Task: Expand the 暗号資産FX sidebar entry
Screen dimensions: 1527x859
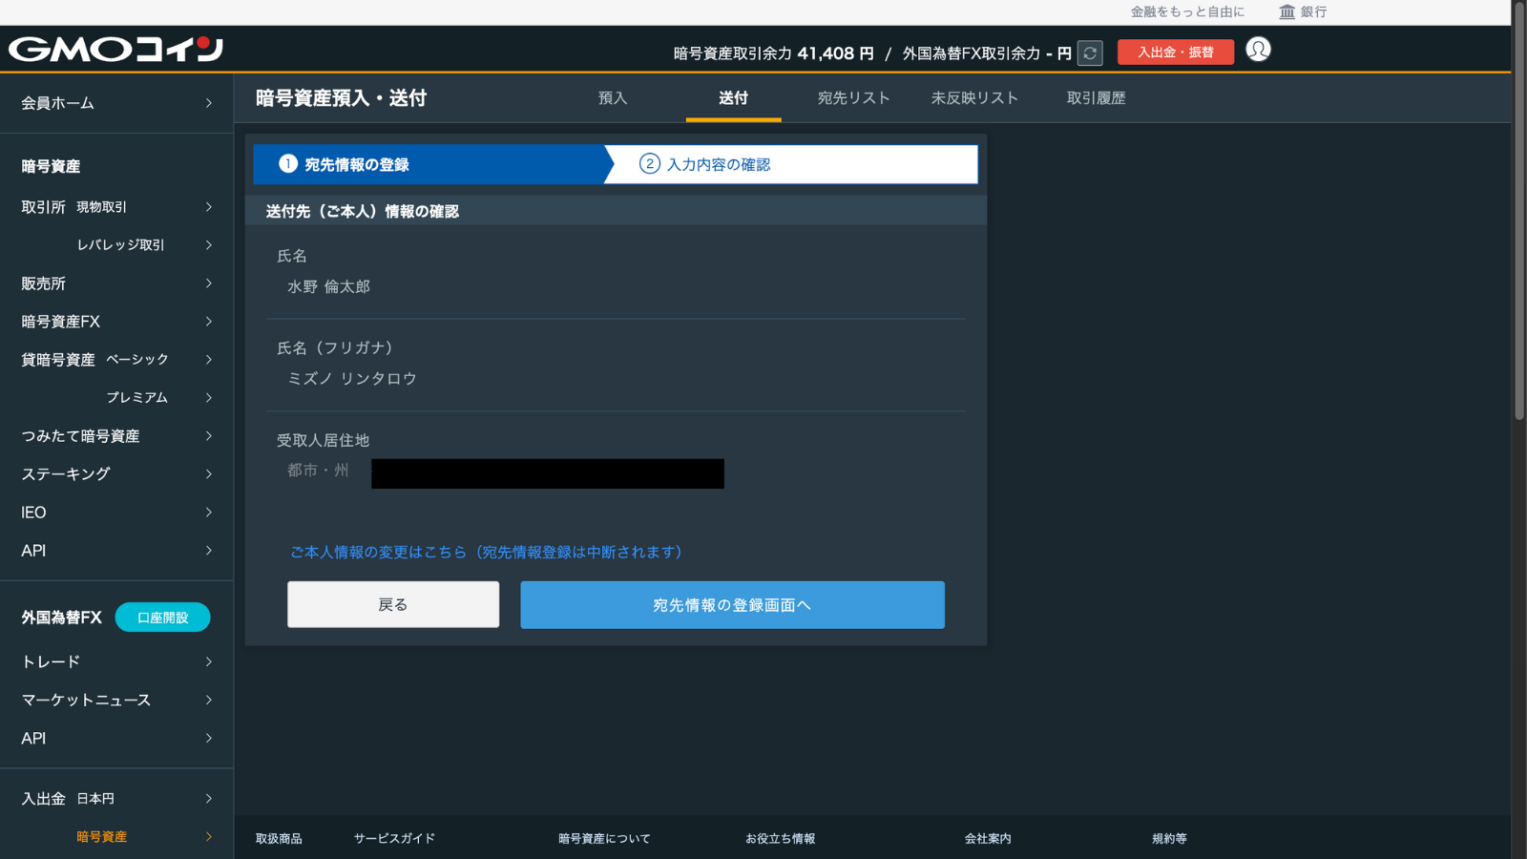Action: (208, 322)
